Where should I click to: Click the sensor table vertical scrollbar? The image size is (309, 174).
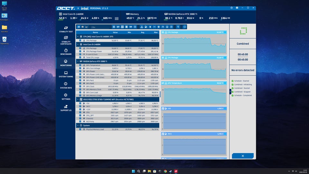[160, 94]
